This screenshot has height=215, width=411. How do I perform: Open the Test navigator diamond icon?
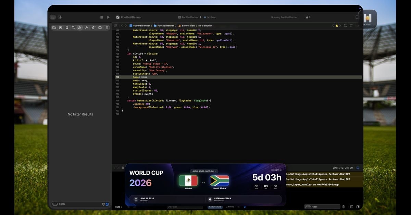point(86,27)
